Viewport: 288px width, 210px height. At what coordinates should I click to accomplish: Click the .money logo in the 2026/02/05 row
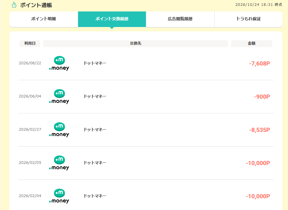point(59,163)
